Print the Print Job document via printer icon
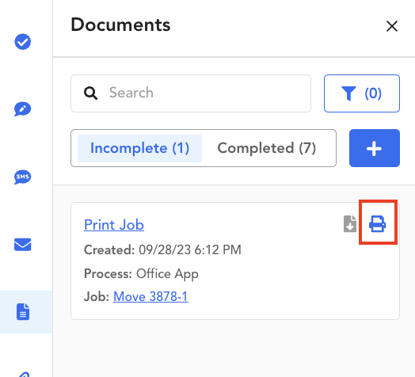415x377 pixels. pos(377,224)
